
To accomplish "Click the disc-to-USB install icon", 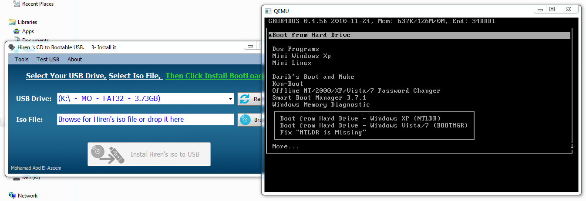I will coord(107,154).
